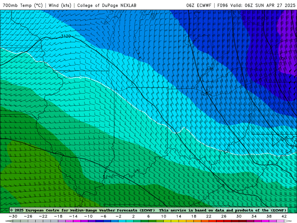
Task: Click the "−22" color scale label
Action: (43, 216)
